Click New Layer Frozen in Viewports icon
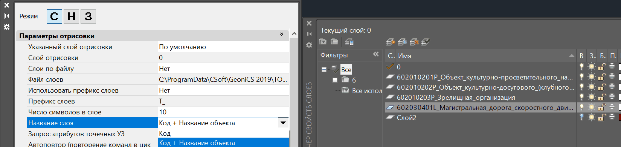Image resolution: width=621 pixels, height=147 pixels. 402,42
